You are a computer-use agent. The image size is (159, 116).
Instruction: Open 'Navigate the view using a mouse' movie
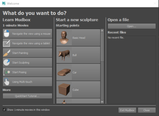(27, 34)
